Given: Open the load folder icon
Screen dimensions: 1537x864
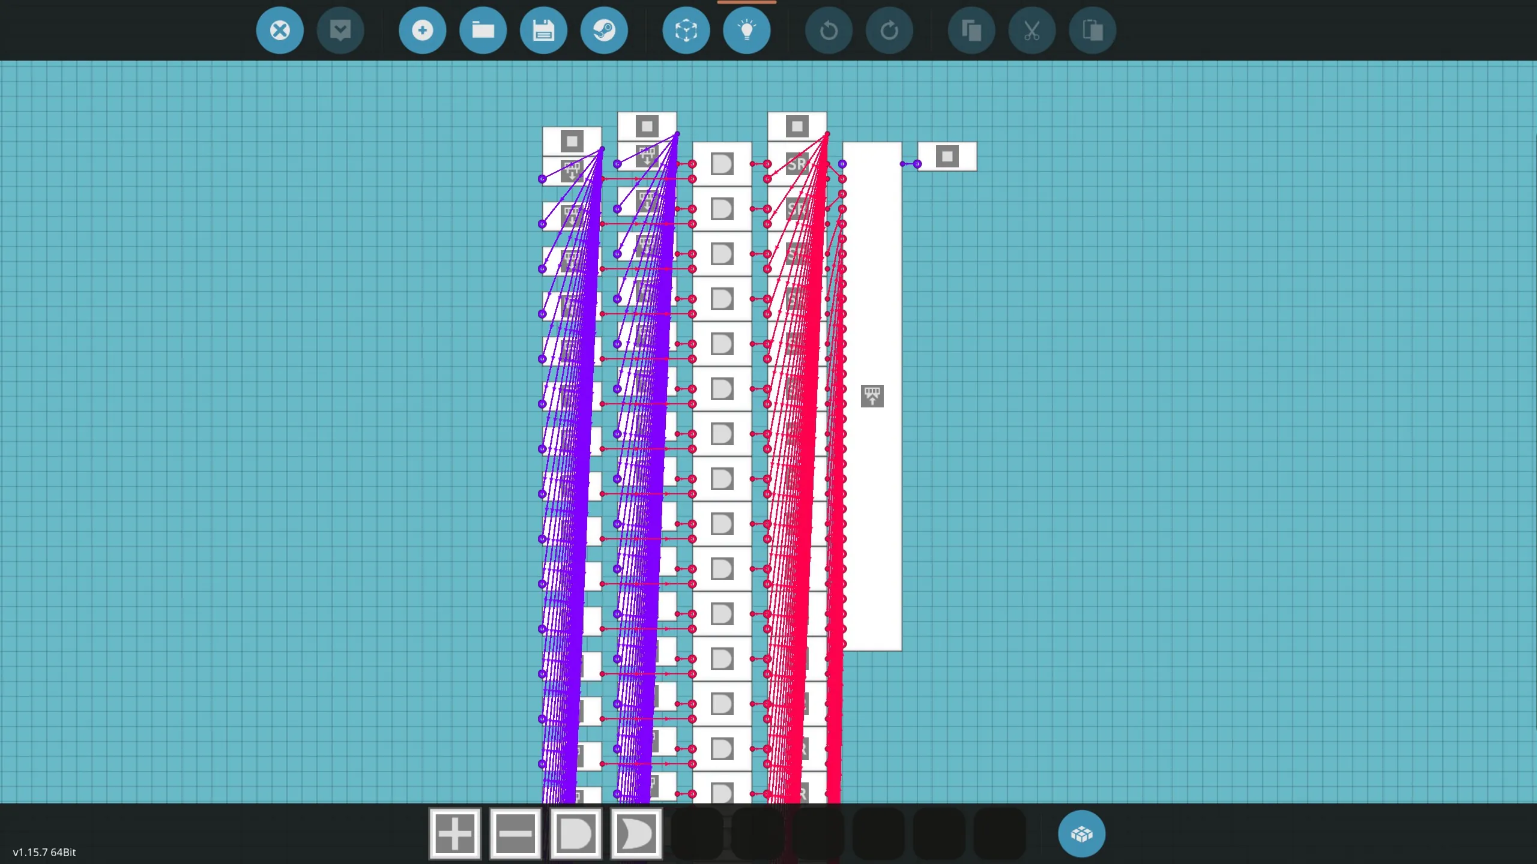Looking at the screenshot, I should click(483, 30).
